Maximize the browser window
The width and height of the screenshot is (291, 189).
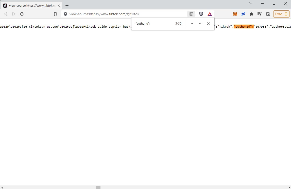click(x=274, y=3)
